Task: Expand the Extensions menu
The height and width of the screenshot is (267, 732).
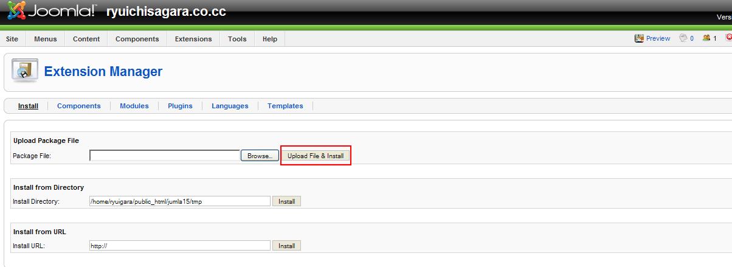Action: coord(193,39)
